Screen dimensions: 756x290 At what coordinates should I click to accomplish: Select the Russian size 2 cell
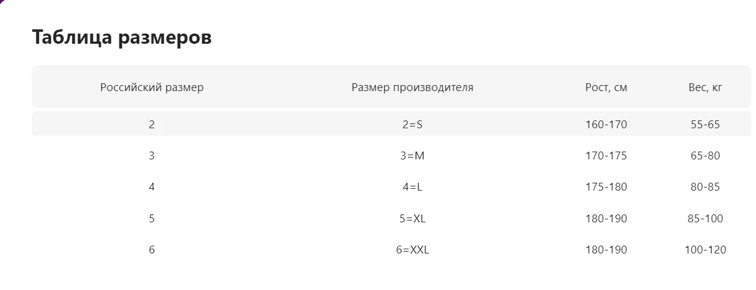[x=152, y=125]
